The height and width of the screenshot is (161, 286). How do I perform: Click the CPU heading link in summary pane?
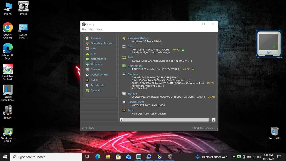click(130, 46)
